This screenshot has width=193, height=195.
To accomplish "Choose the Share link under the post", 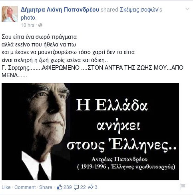I will pyautogui.click(x=46, y=187).
